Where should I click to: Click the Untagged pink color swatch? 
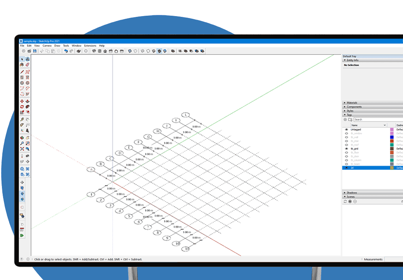(392, 129)
